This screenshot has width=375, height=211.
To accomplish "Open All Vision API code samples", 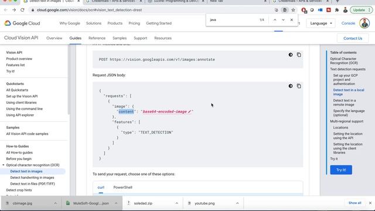I will (x=28, y=134).
